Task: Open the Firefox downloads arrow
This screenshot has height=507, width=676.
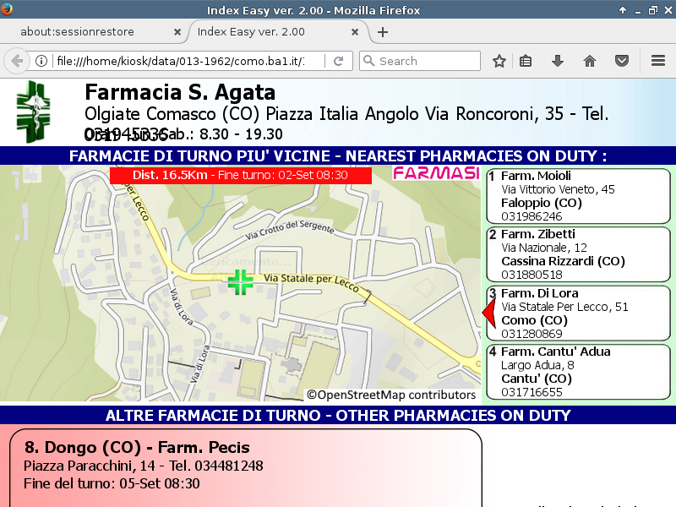Action: point(557,61)
